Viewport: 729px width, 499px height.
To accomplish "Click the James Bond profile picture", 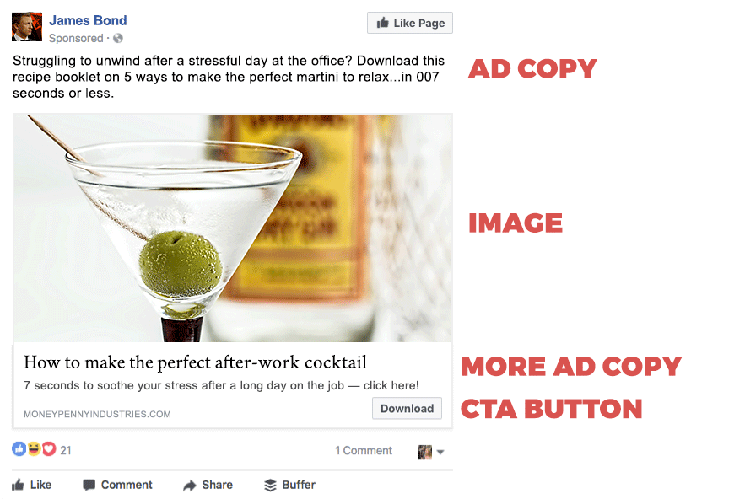I will pos(27,27).
